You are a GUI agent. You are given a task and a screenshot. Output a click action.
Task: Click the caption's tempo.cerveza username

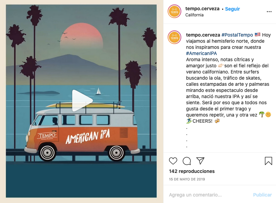tap(203, 35)
